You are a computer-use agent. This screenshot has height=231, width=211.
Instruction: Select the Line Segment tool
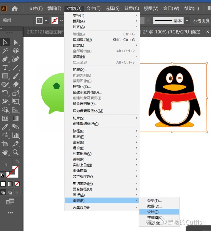16,68
